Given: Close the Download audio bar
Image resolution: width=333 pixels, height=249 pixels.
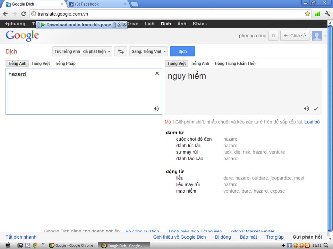Looking at the screenshot, I should [125, 24].
